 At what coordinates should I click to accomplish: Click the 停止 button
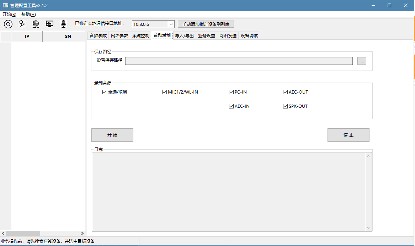coord(348,135)
